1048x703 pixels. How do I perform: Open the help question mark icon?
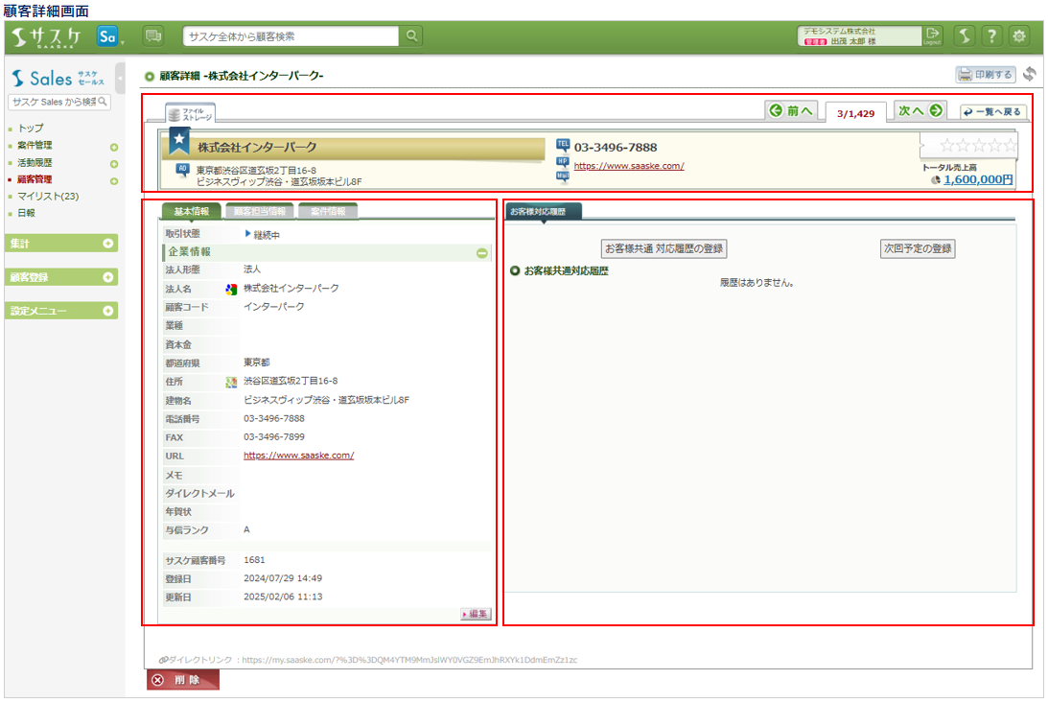pos(991,36)
